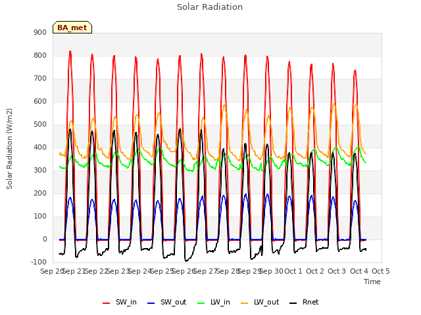Click the 0 y-axis tick label

click(x=45, y=240)
